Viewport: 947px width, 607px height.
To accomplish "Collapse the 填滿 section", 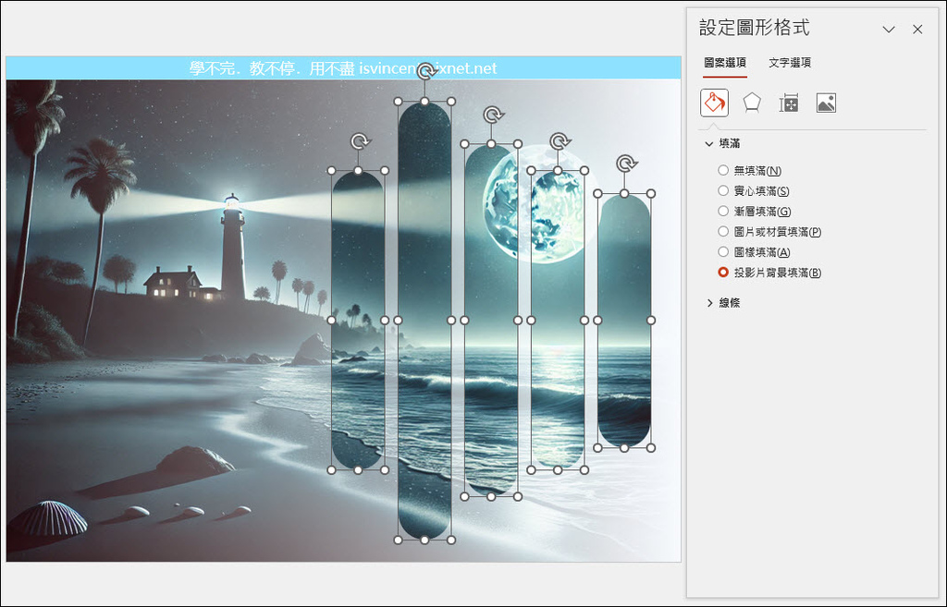I will point(709,143).
